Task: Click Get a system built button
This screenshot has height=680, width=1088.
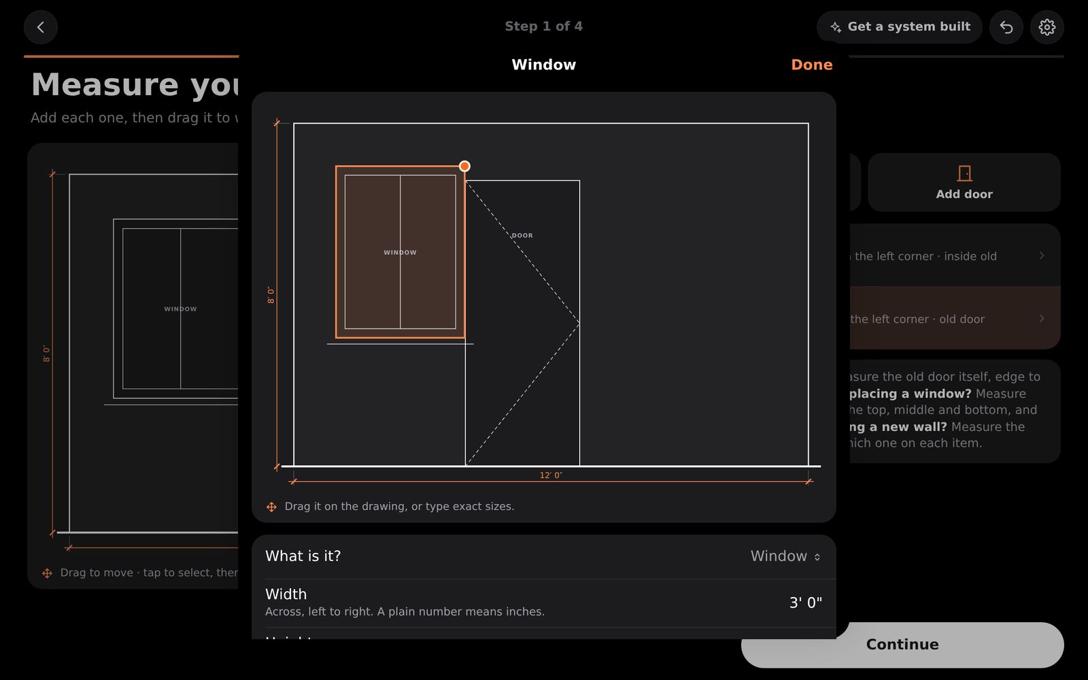Action: click(x=900, y=27)
